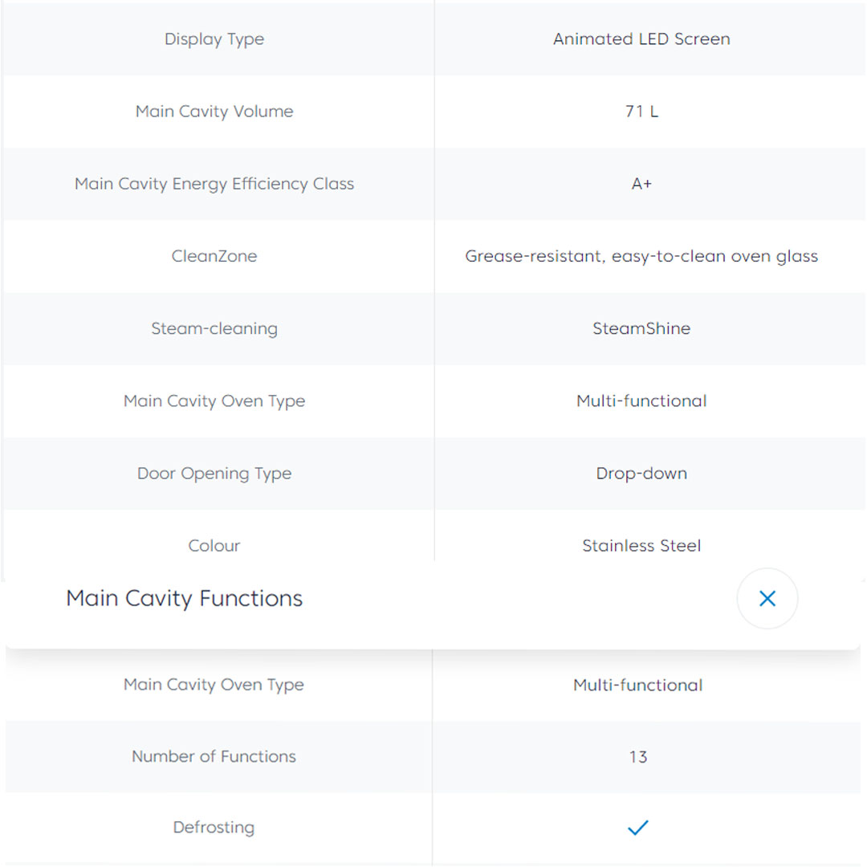Select the Colour row label
The width and height of the screenshot is (867, 867).
point(214,546)
